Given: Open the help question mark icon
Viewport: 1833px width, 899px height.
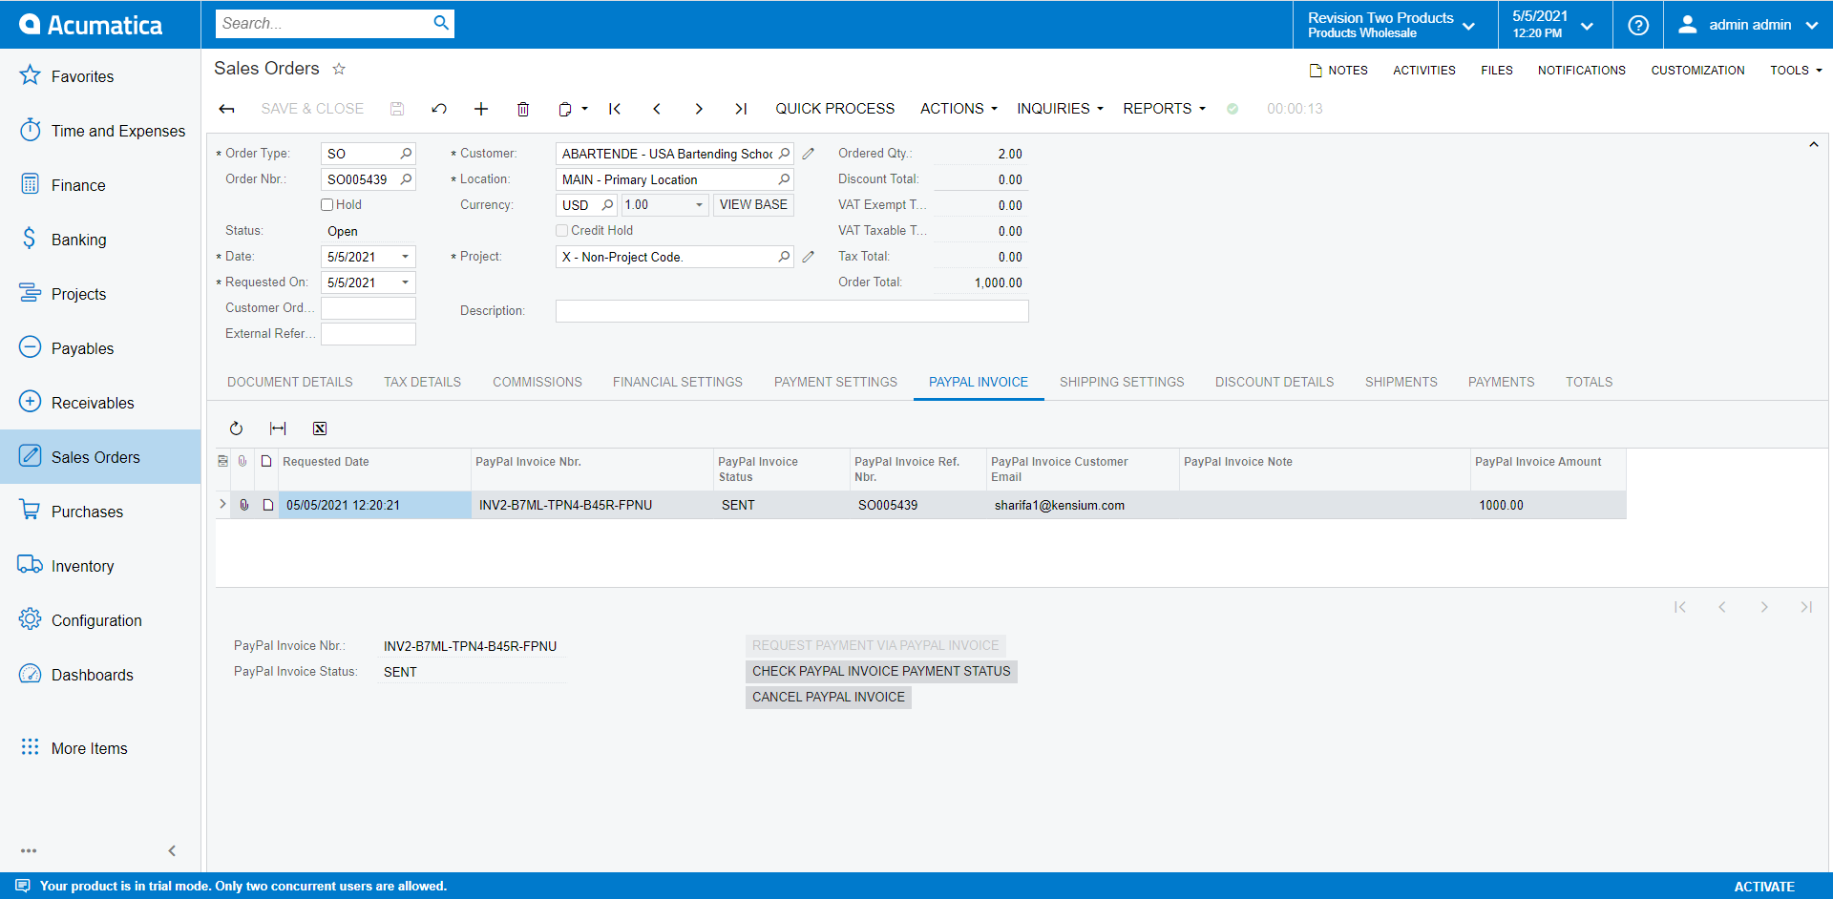Looking at the screenshot, I should pos(1638,25).
